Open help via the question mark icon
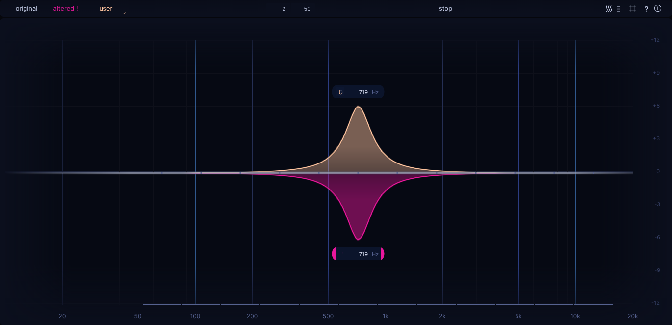The width and height of the screenshot is (672, 325). (x=646, y=9)
